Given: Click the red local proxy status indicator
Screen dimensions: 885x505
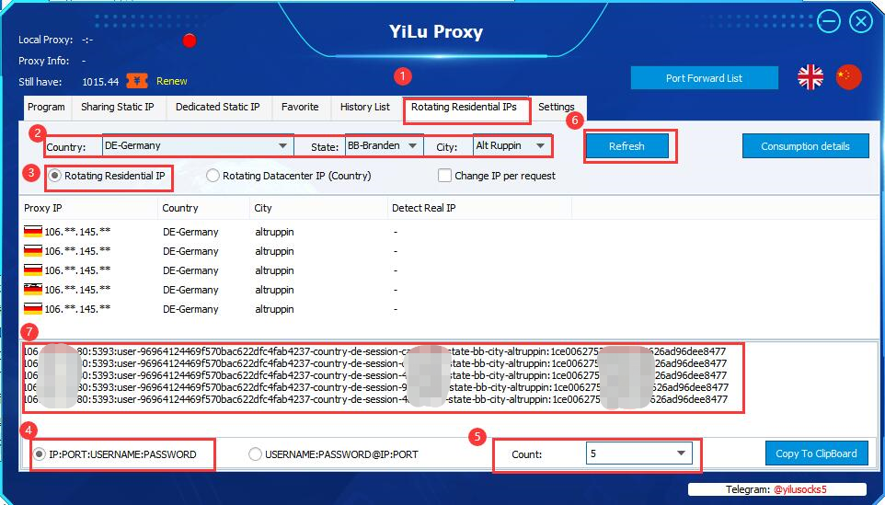Looking at the screenshot, I should 190,40.
